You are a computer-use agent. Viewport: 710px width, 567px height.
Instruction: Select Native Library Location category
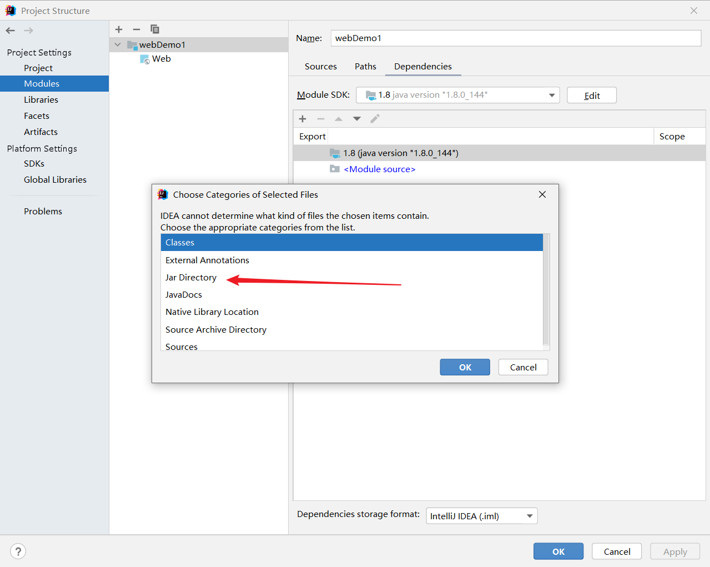pyautogui.click(x=351, y=312)
